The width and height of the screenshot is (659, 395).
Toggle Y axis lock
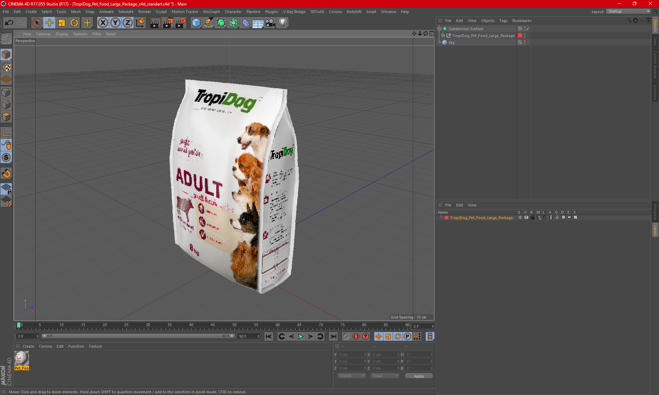point(115,23)
